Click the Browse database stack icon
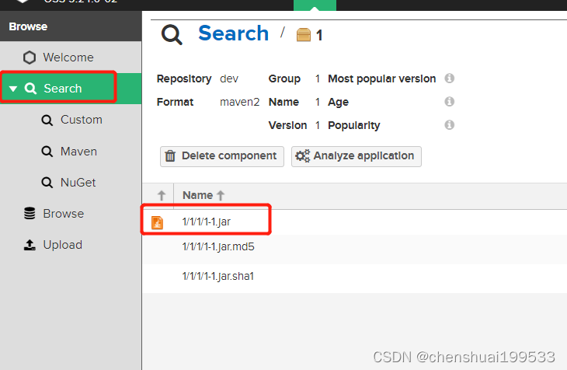 [x=30, y=214]
